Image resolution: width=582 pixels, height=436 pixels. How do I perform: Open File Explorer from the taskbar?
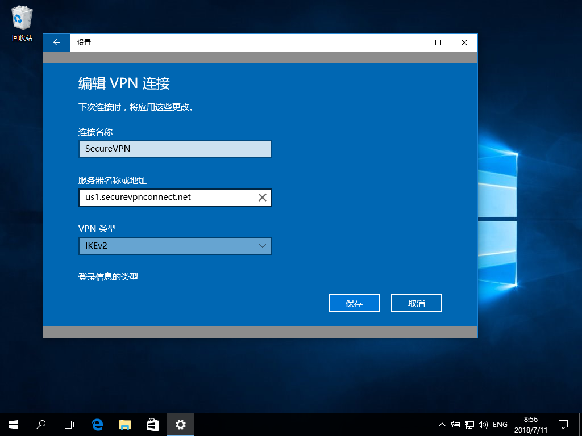[x=124, y=425]
